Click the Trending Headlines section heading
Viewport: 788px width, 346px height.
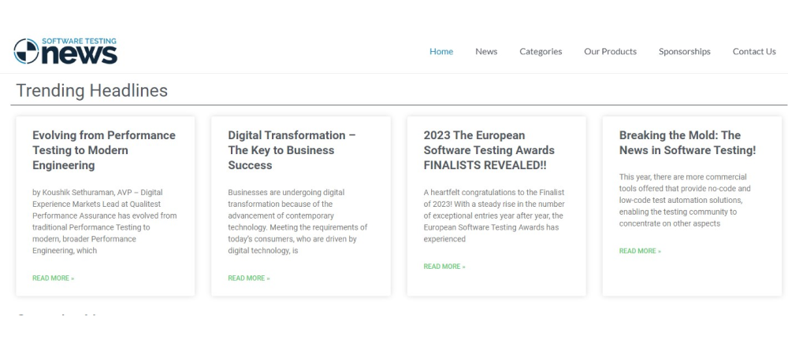tap(91, 90)
